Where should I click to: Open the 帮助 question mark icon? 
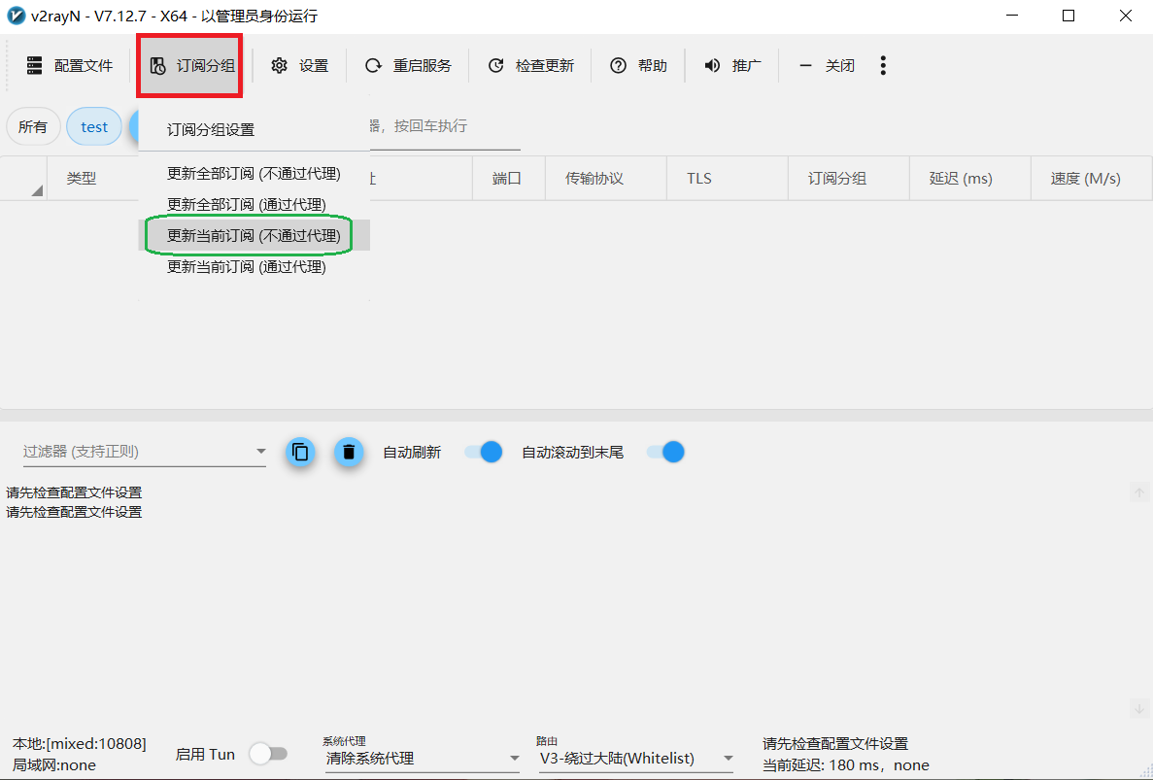(618, 66)
